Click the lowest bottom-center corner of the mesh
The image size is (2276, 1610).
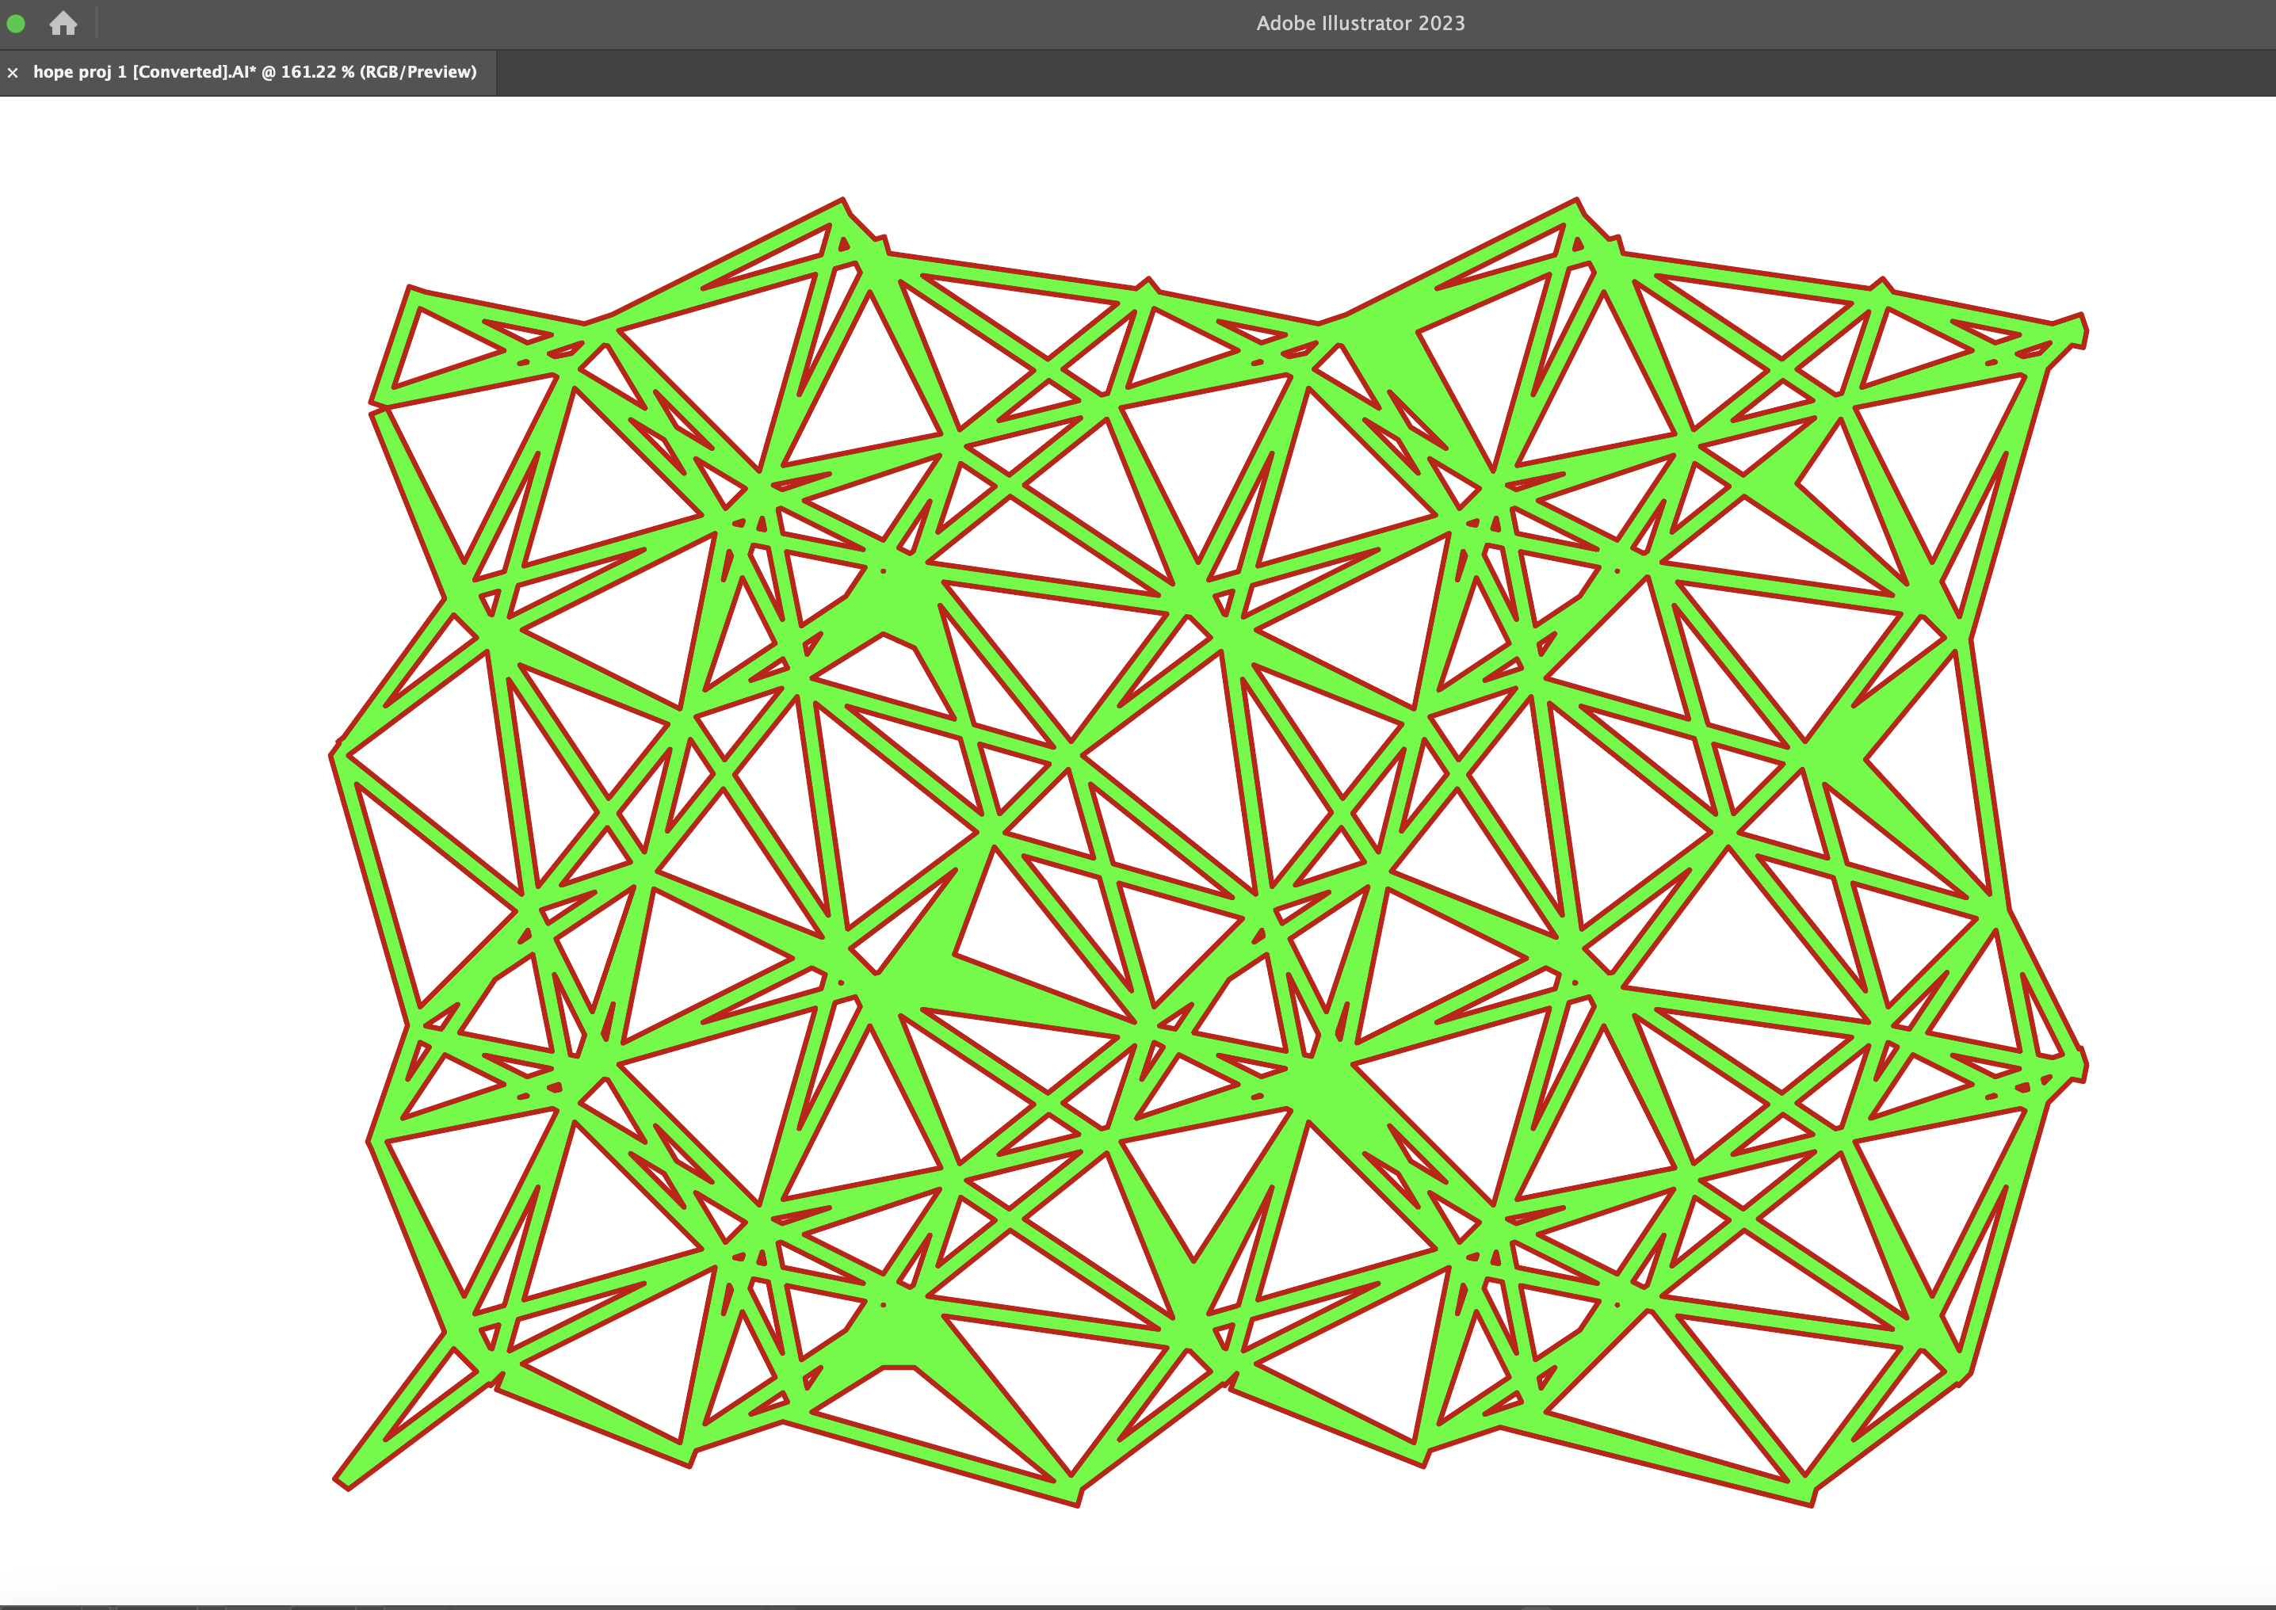tap(1076, 1497)
